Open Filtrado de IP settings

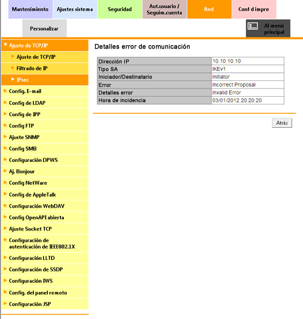[45, 68]
